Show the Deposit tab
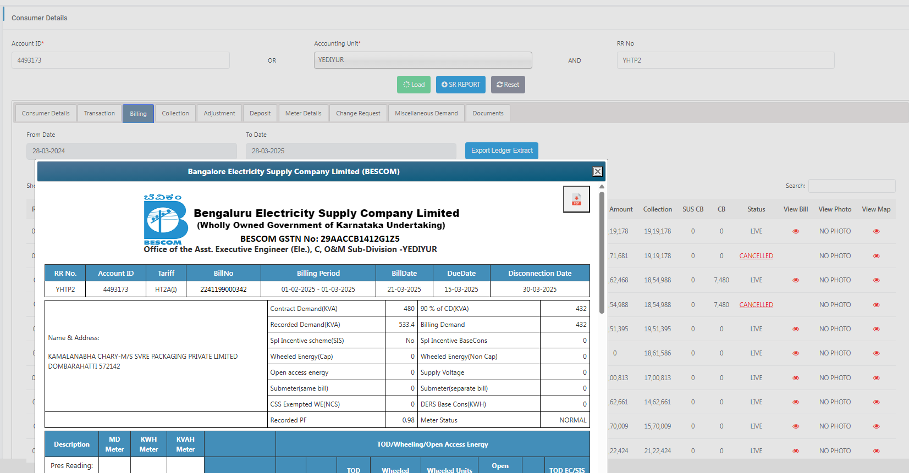The width and height of the screenshot is (909, 473). click(x=260, y=113)
